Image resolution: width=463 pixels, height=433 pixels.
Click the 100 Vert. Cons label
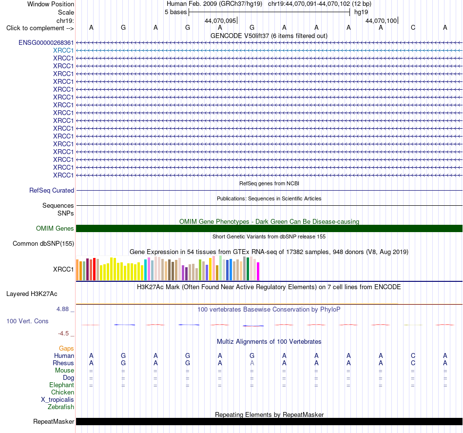[x=27, y=321]
